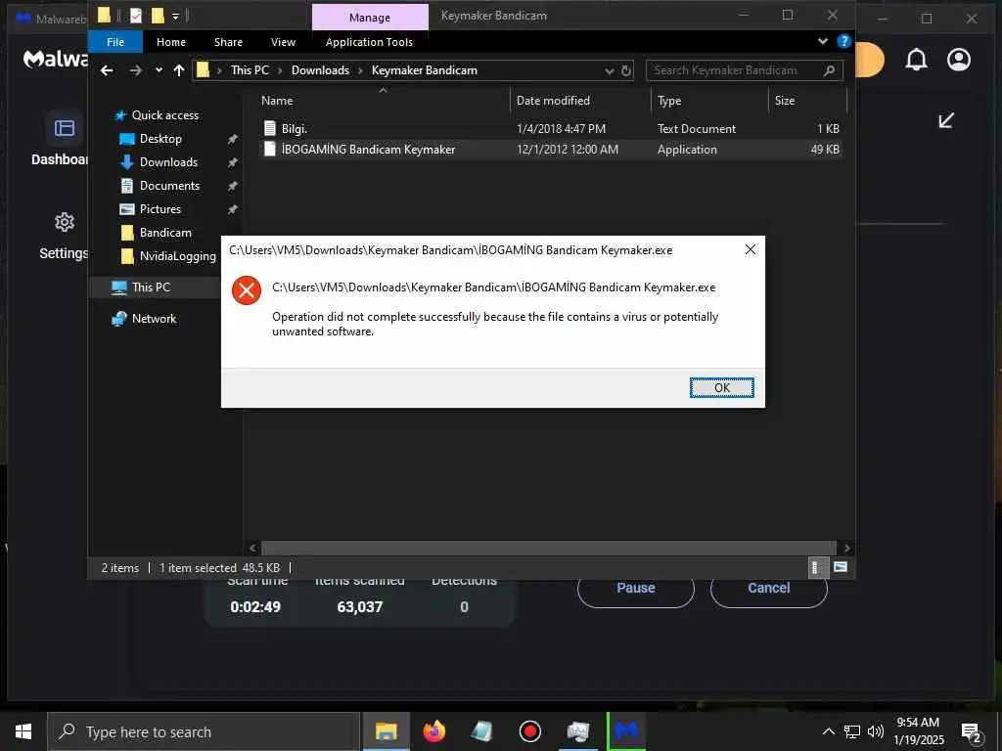
Task: Open the Share ribbon tab
Action: [x=228, y=42]
